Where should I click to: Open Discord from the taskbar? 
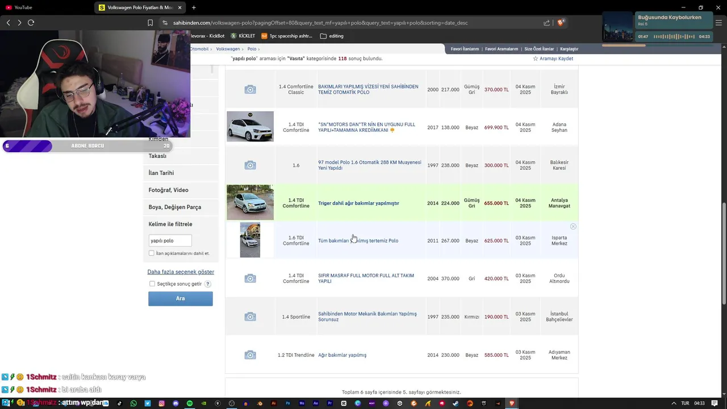tap(176, 403)
